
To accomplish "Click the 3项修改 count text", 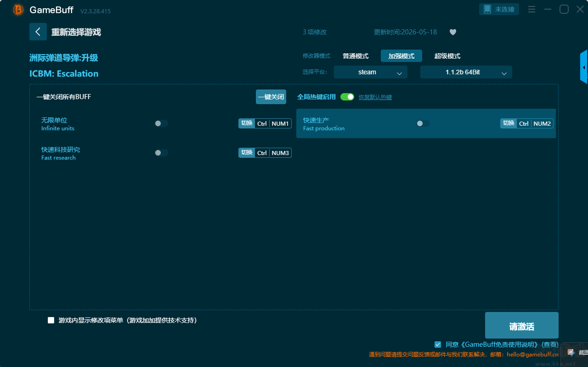I will coord(315,32).
